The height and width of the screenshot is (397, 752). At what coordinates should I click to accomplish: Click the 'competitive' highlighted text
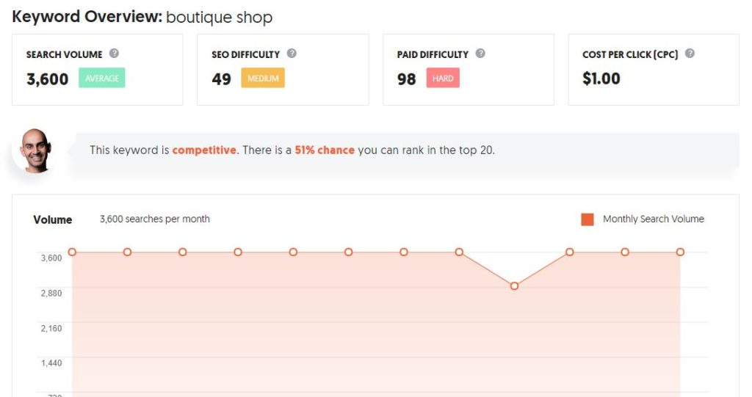coord(204,150)
